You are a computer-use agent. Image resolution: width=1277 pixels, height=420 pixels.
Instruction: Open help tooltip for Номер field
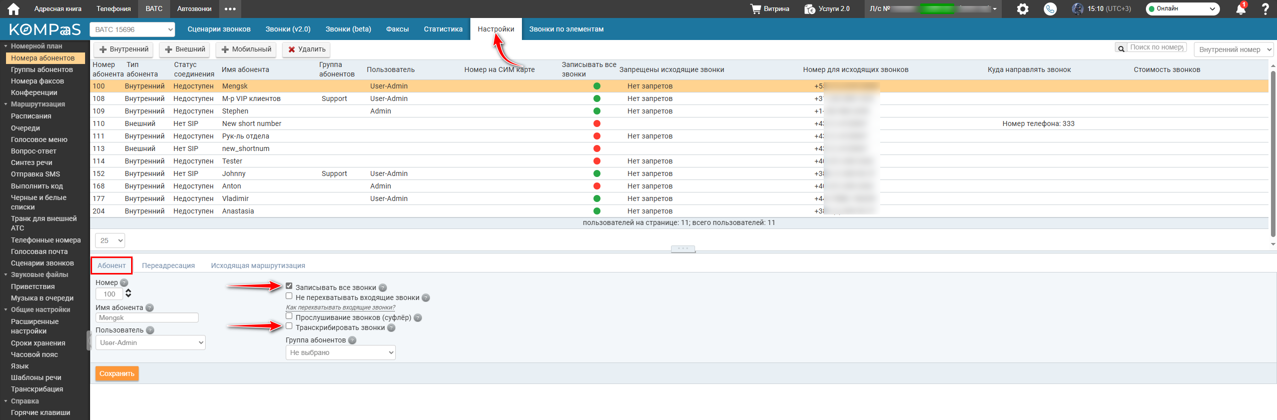124,283
